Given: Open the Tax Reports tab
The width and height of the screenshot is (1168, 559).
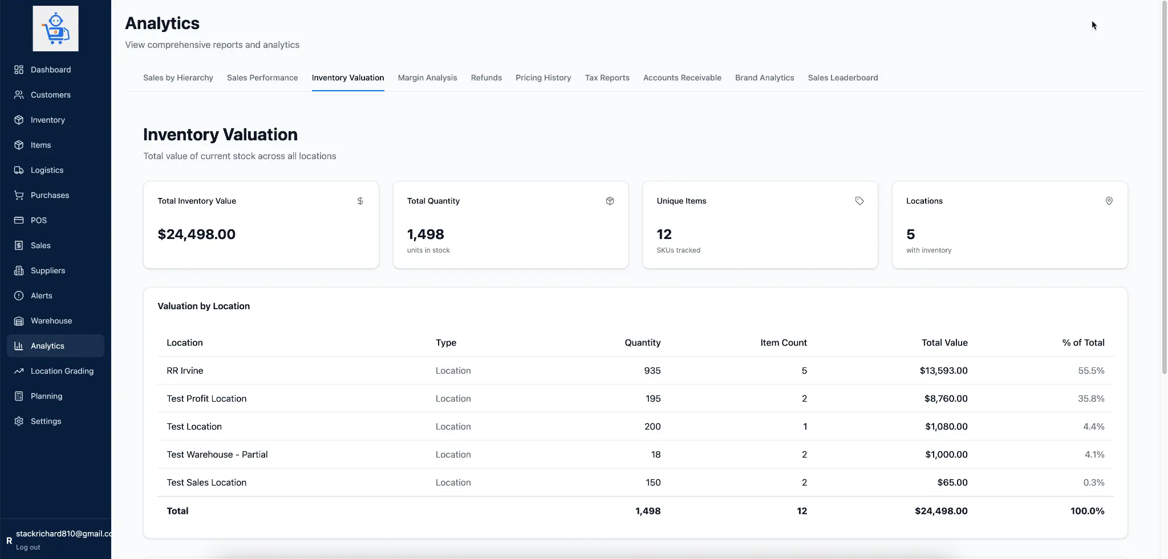Looking at the screenshot, I should (607, 78).
